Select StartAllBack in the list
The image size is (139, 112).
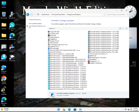tap(92, 59)
